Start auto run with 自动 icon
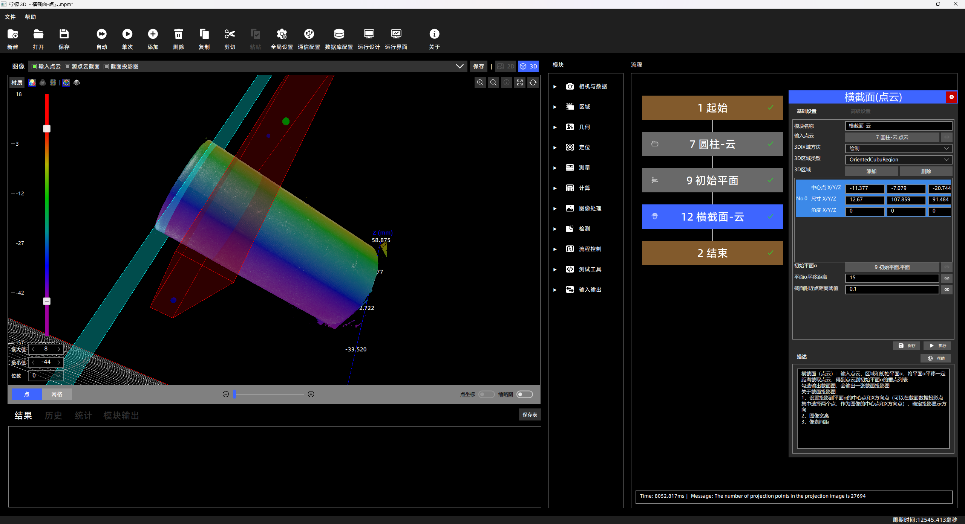 point(102,34)
